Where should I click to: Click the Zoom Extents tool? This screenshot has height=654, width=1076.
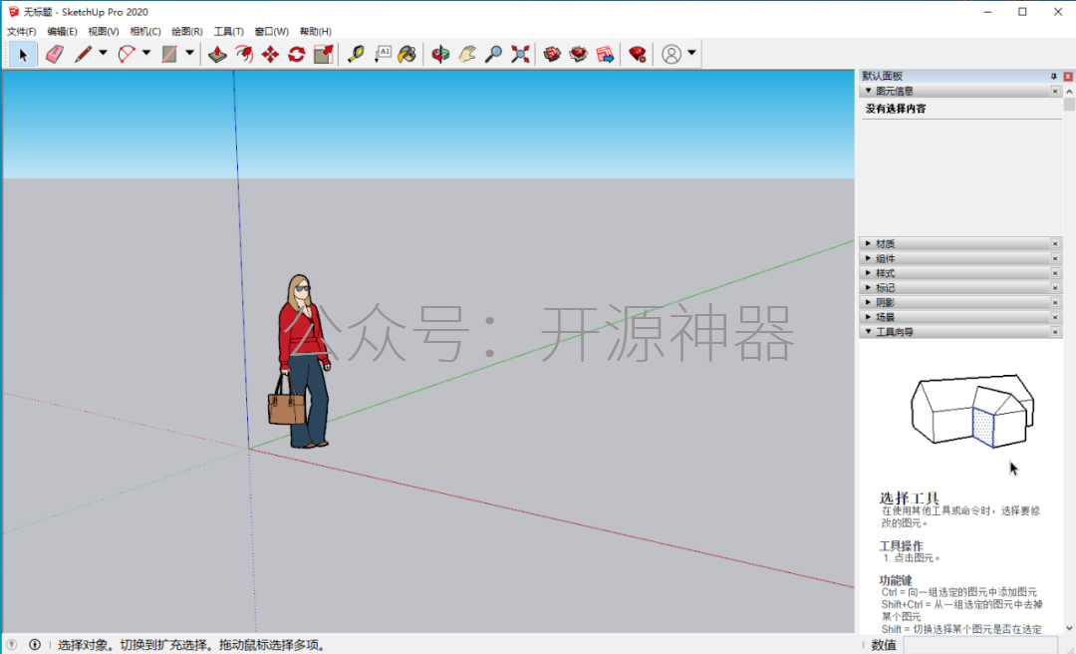point(520,54)
